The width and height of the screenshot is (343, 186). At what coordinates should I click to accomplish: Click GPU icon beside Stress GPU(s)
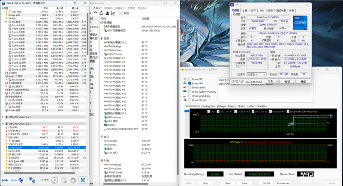tap(185, 100)
